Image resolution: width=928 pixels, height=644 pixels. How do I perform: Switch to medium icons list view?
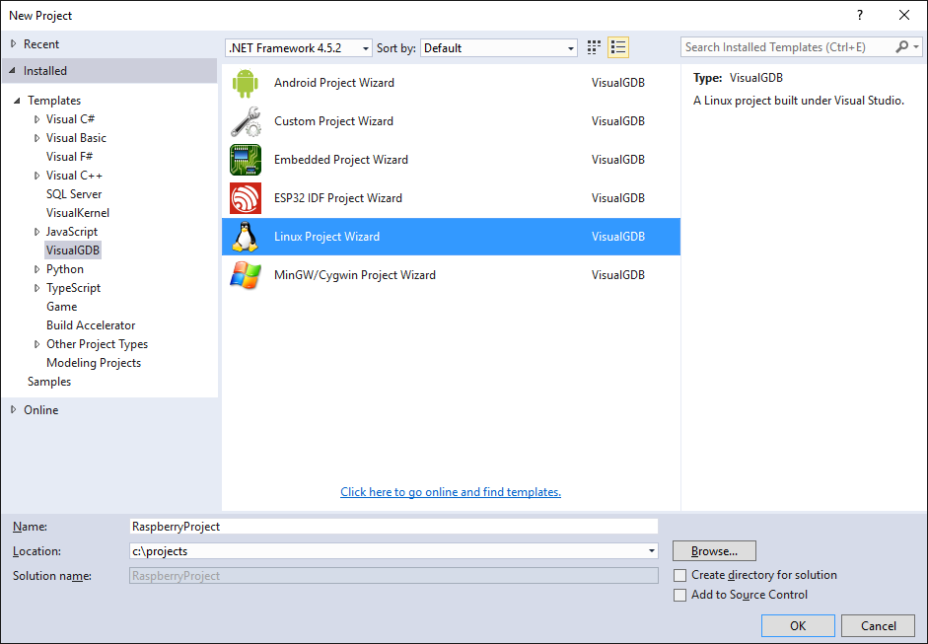tap(618, 47)
